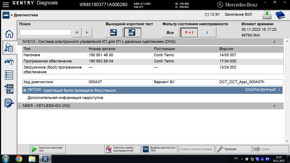Select part number 190 902 68 04
The image size is (290, 163).
pos(101,61)
